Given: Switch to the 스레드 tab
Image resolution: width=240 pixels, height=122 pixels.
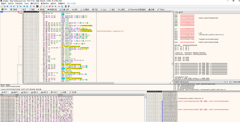Looking at the screenshot, I should 121,9.
